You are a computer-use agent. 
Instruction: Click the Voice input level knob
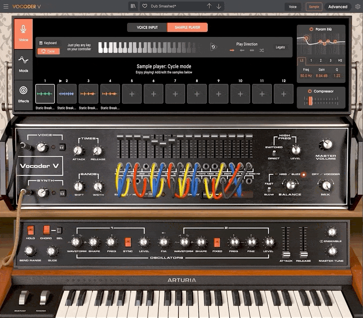(x=42, y=147)
